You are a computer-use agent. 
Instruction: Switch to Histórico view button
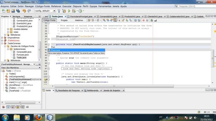tap(79, 20)
